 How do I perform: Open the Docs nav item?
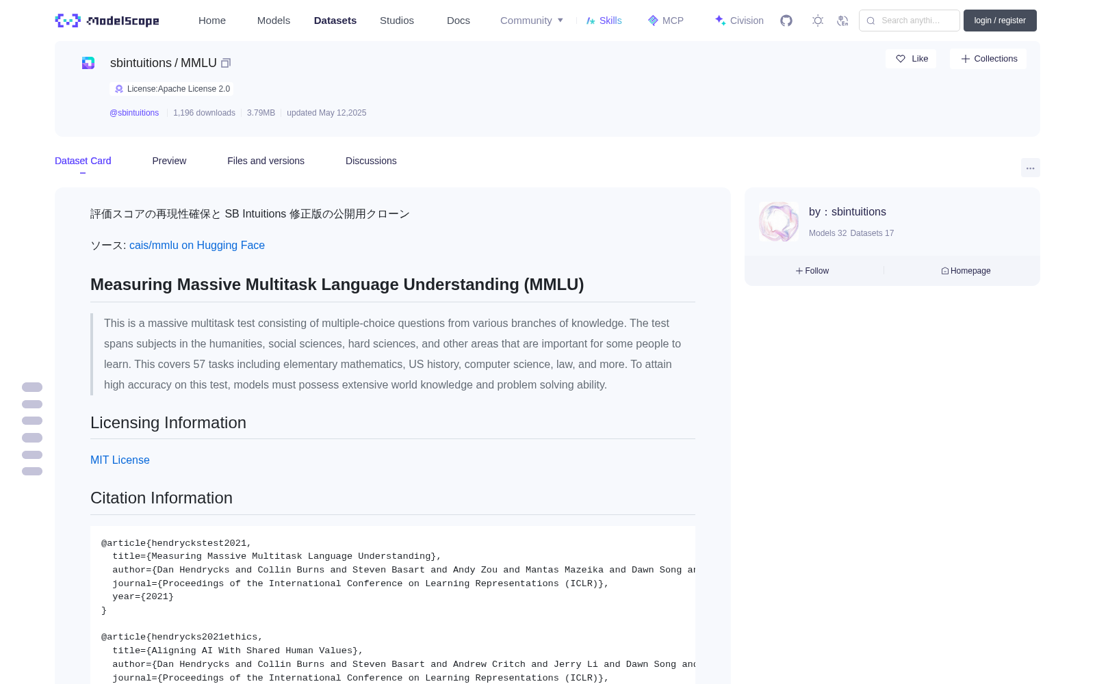click(x=459, y=21)
